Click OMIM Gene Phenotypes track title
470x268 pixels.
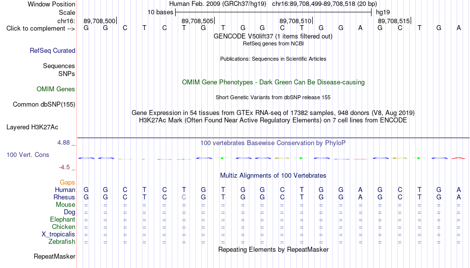tap(273, 82)
